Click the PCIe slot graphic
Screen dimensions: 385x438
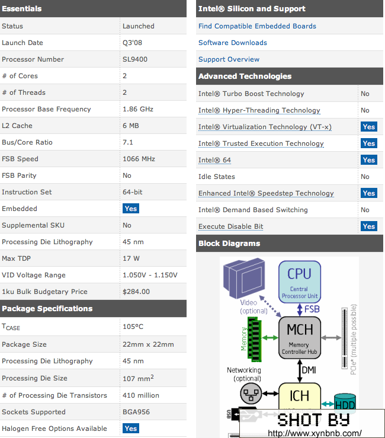coord(345,338)
